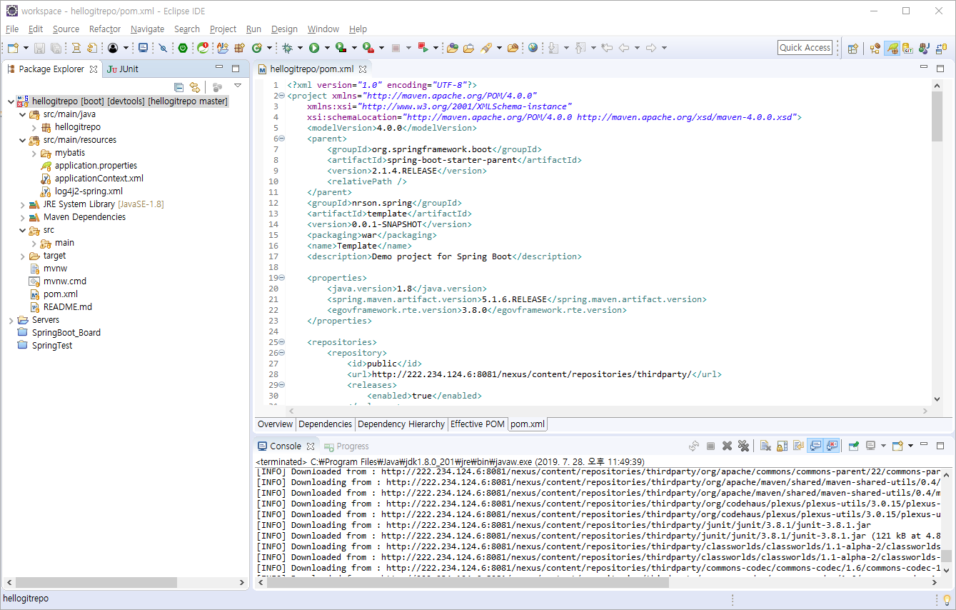Expand the target folder
This screenshot has width=956, height=610.
coord(22,256)
